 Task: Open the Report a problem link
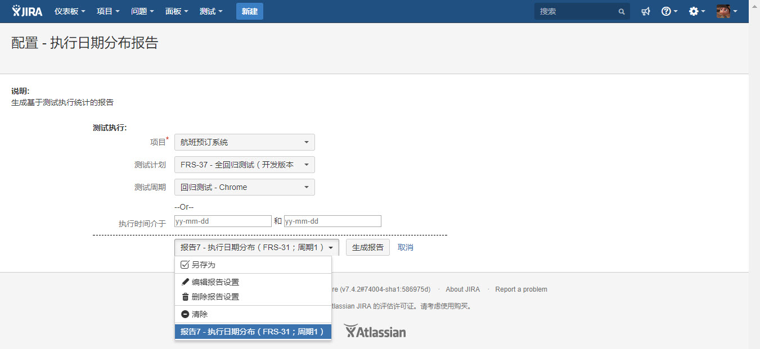click(521, 289)
